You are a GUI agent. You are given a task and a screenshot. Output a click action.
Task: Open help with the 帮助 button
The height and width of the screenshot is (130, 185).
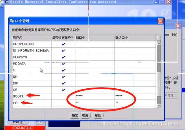[x=98, y=115]
